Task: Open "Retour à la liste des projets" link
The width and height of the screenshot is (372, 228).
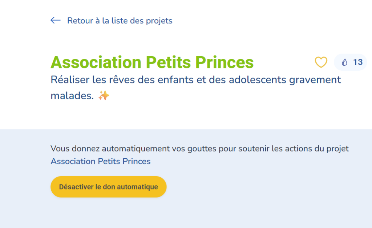Action: [120, 21]
